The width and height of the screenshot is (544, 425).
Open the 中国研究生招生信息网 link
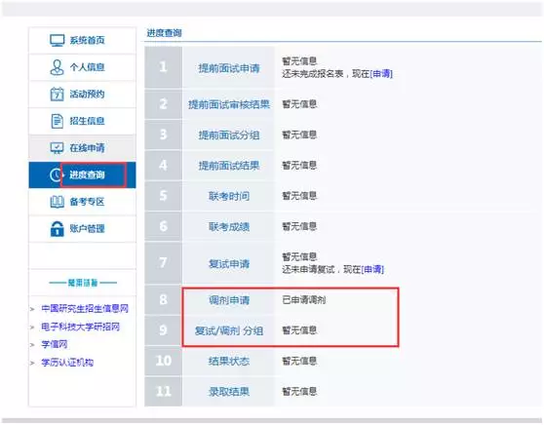click(x=85, y=308)
